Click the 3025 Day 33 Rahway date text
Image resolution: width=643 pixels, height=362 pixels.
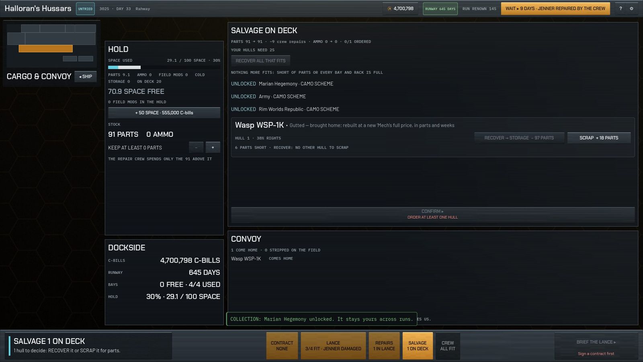(x=125, y=9)
